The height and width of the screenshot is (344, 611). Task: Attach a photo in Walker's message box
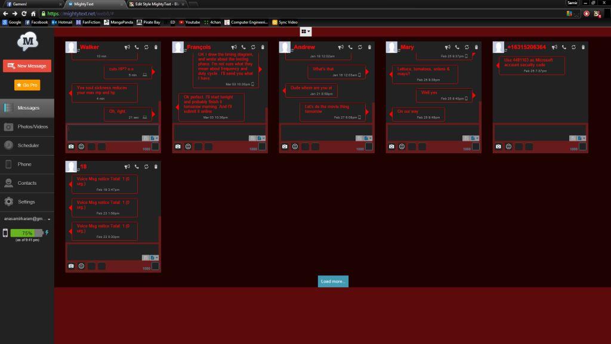[71, 147]
